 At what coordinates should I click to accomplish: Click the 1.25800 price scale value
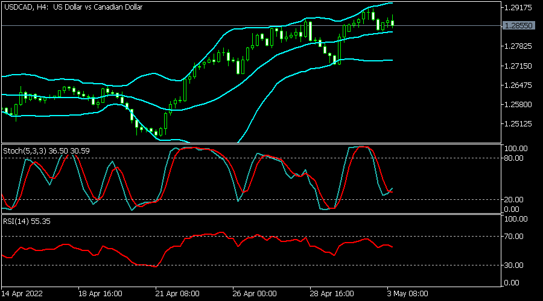point(518,104)
